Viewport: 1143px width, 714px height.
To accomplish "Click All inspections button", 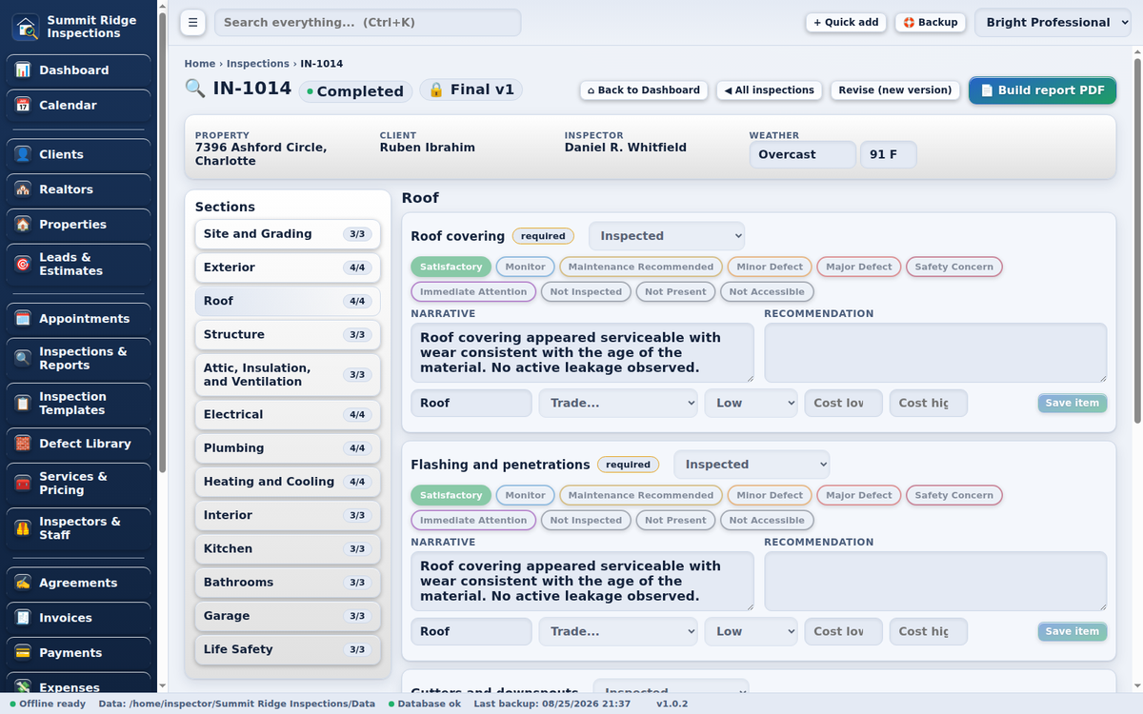I will (x=769, y=90).
